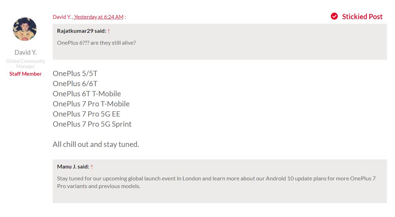Image resolution: width=395 pixels, height=217 pixels.
Task: Jump to Rajatkumar29's original post via arrow
Action: [109, 31]
